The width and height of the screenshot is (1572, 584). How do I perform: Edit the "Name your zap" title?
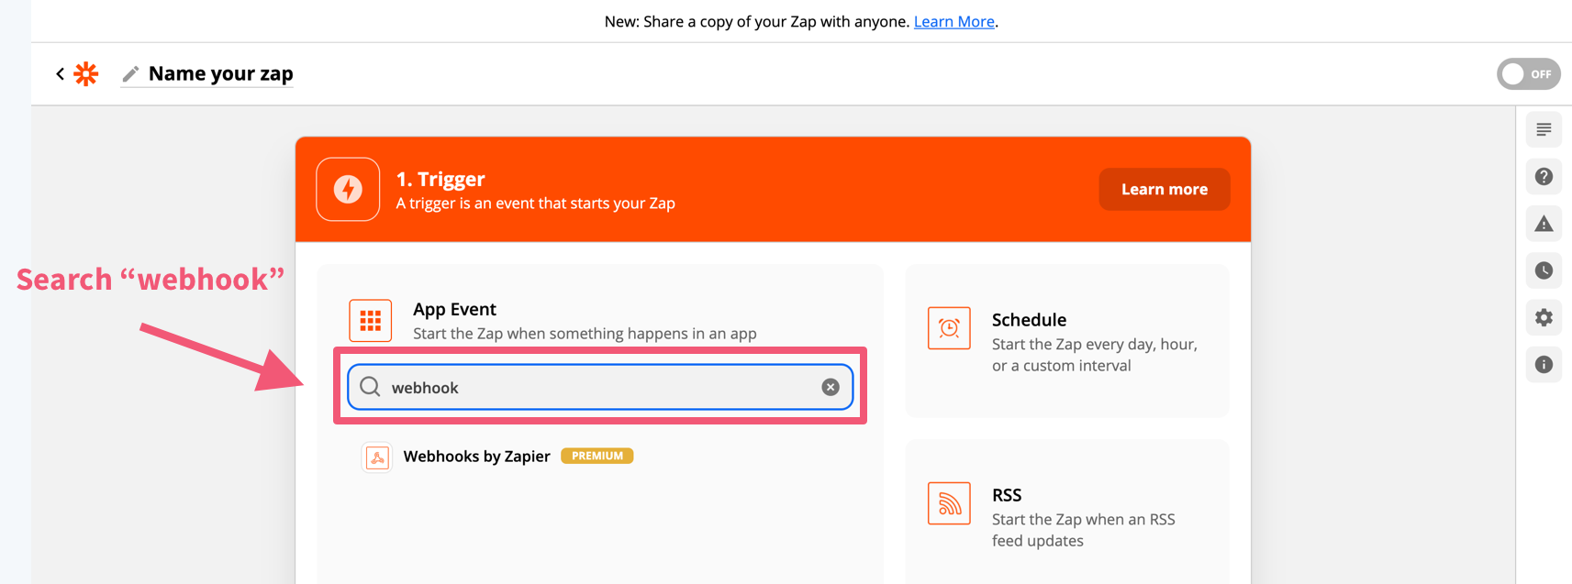pos(221,73)
